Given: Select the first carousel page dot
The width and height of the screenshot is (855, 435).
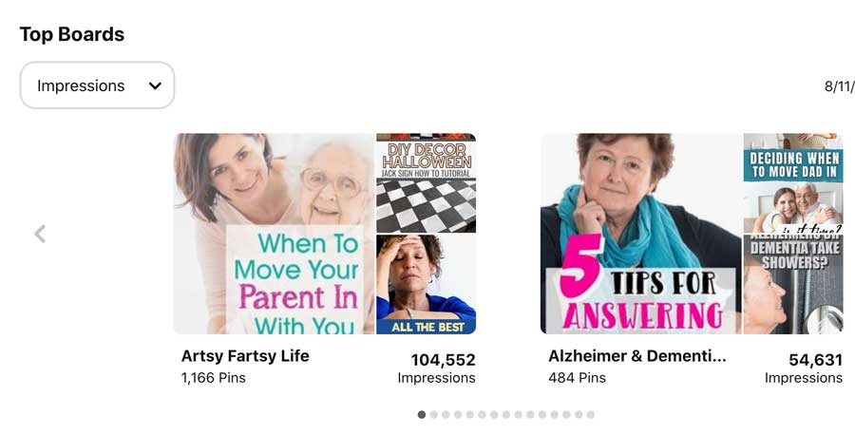Looking at the screenshot, I should point(422,415).
